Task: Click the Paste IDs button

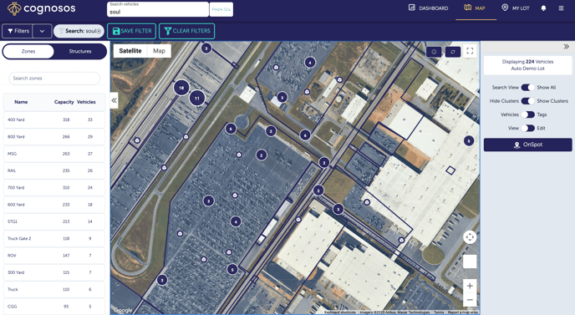Action: tap(221, 9)
